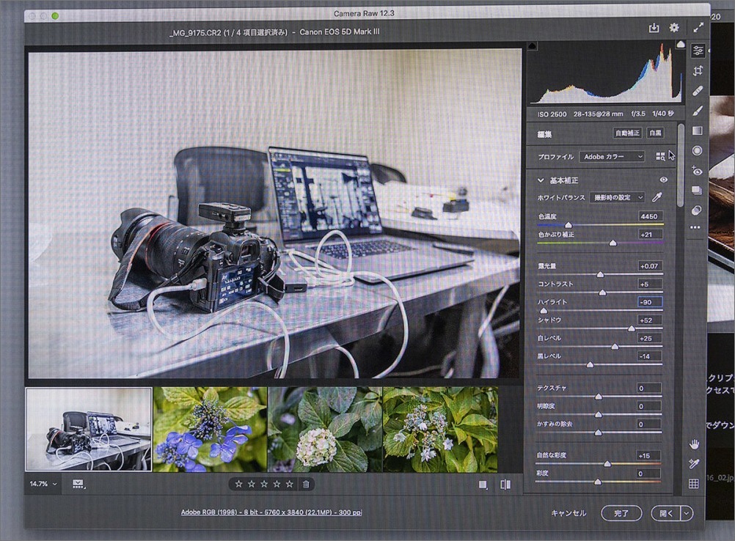Click the 彩度 value field
Viewport: 735px width, 541px height.
(649, 474)
